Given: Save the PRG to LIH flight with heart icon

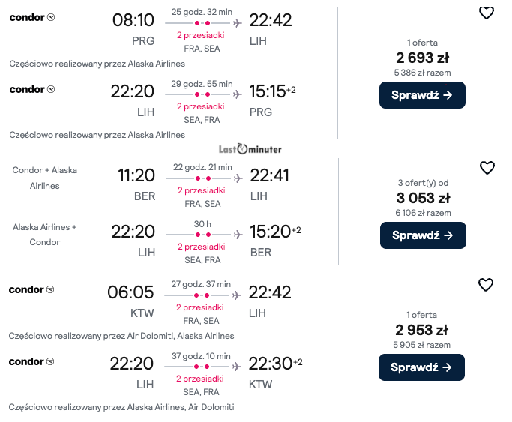Looking at the screenshot, I should point(487,13).
